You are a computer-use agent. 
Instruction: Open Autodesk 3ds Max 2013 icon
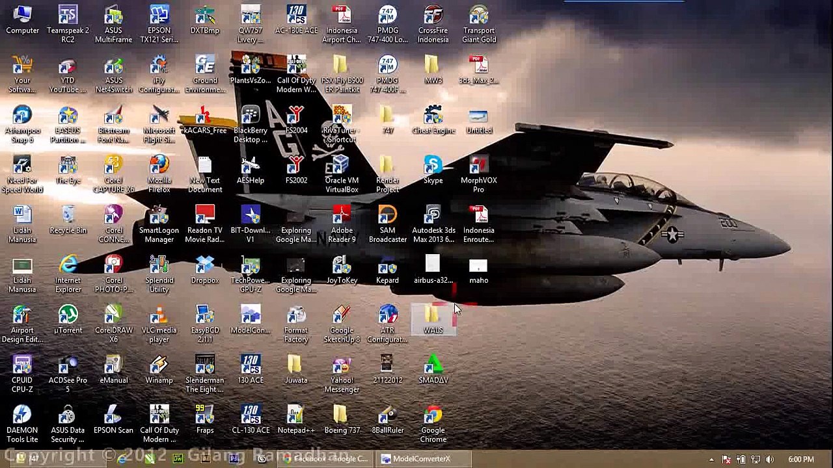433,225
